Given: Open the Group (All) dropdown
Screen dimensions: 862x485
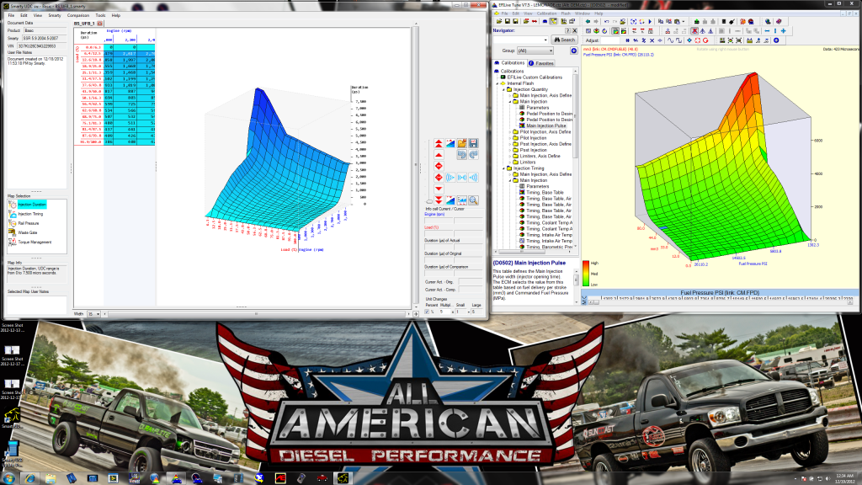Looking at the screenshot, I should [x=535, y=51].
